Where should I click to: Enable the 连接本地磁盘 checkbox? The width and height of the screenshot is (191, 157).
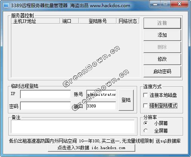pyautogui.click(x=145, y=95)
